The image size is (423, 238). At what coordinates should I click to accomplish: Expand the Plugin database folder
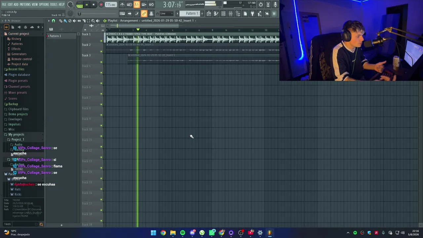click(x=19, y=75)
